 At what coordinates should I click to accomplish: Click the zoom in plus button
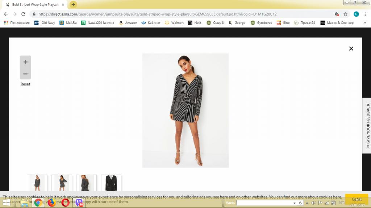[x=25, y=62]
